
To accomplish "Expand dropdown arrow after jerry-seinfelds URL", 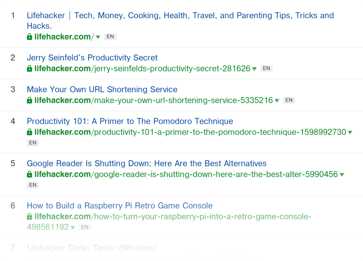I will [254, 69].
